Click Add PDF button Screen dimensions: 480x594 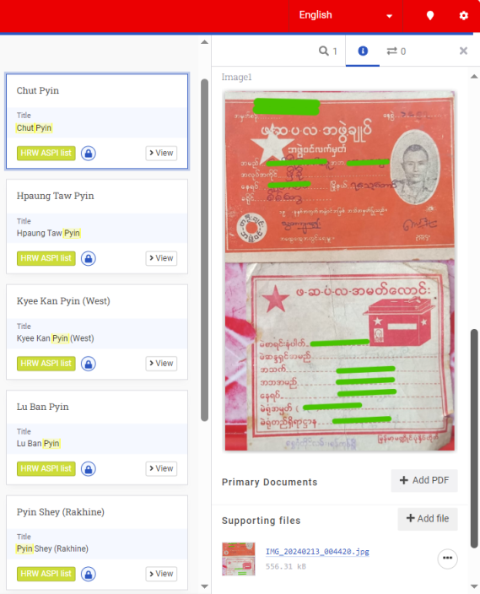pyautogui.click(x=424, y=480)
